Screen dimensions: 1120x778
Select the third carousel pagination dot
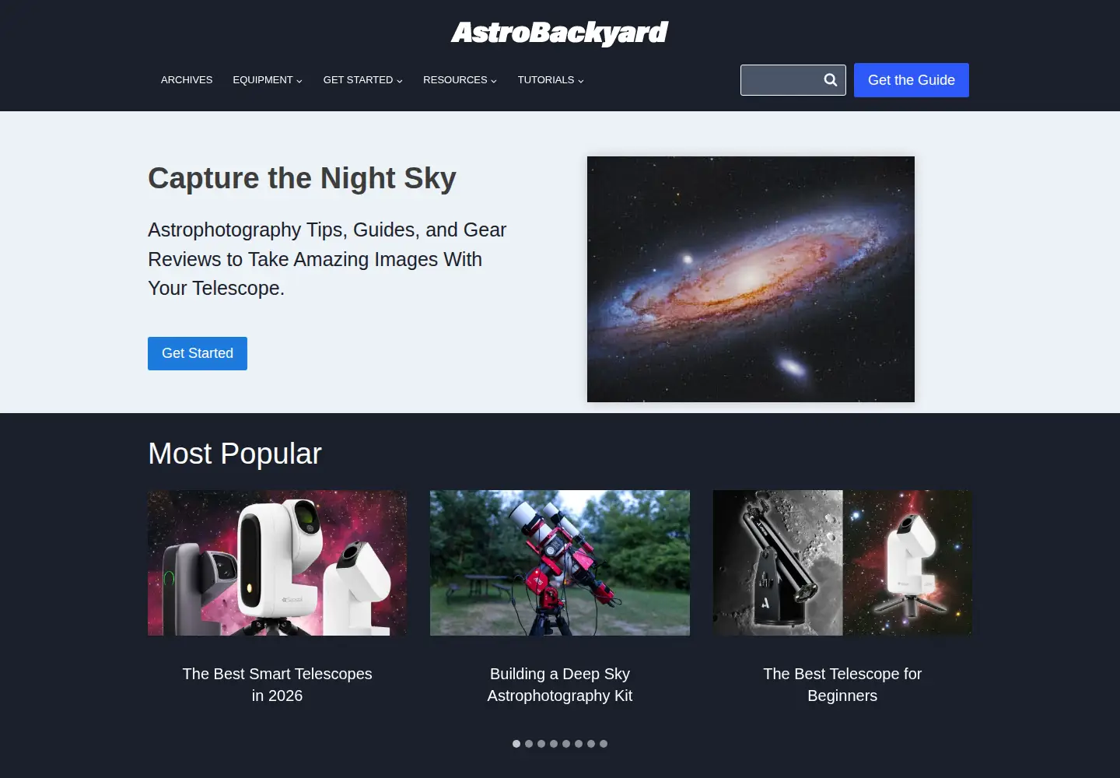coord(541,744)
